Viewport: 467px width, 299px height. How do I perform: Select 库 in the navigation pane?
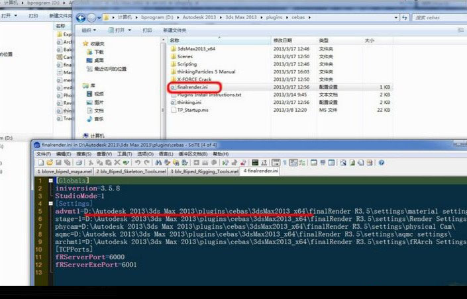click(89, 86)
